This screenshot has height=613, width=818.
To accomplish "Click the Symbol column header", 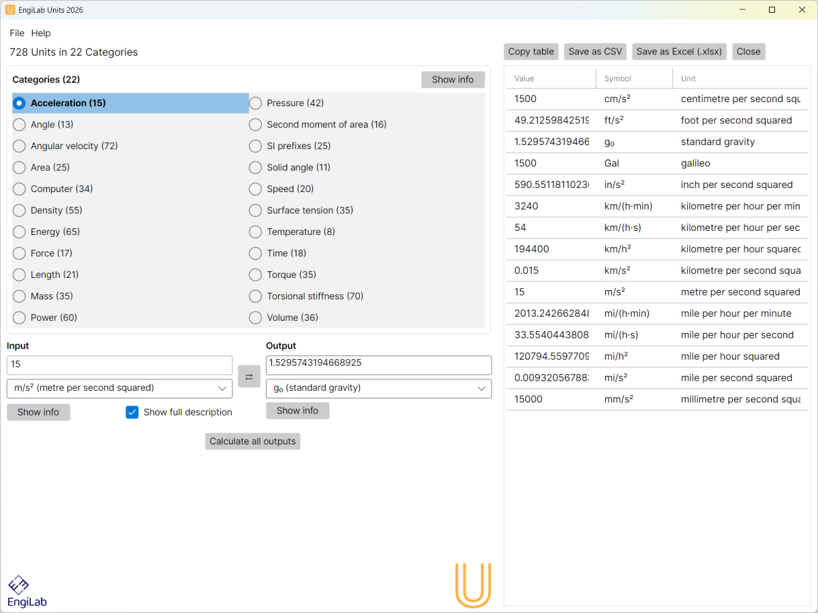I will (618, 78).
